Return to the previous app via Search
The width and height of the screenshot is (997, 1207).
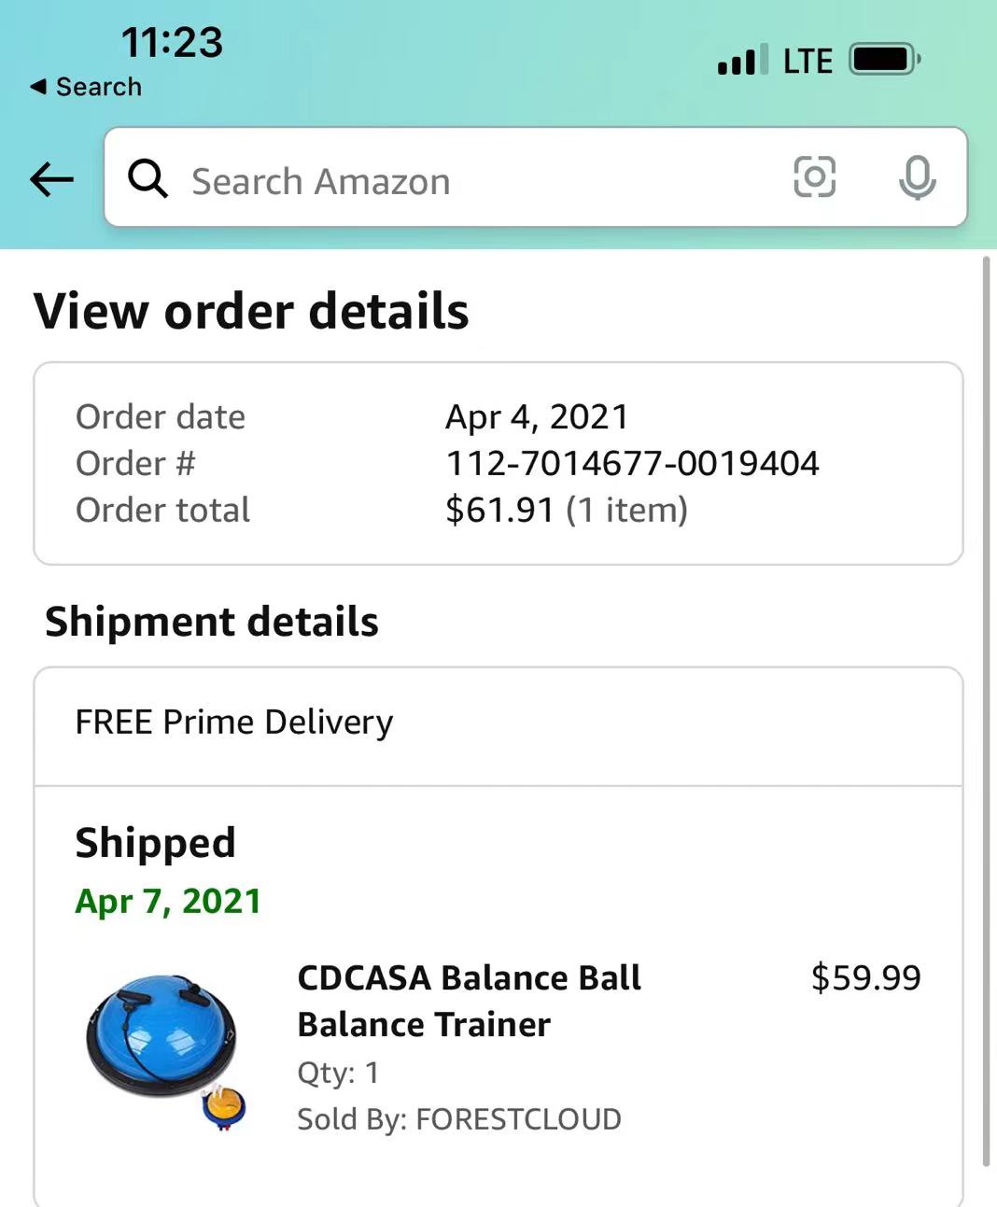[97, 87]
